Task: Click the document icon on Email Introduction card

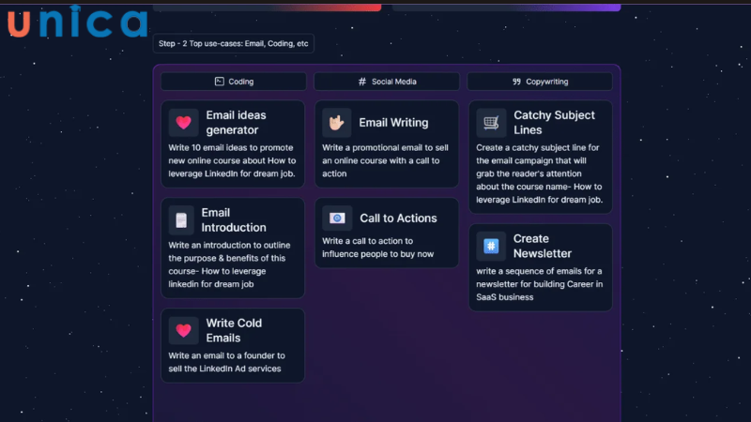Action: pyautogui.click(x=181, y=220)
